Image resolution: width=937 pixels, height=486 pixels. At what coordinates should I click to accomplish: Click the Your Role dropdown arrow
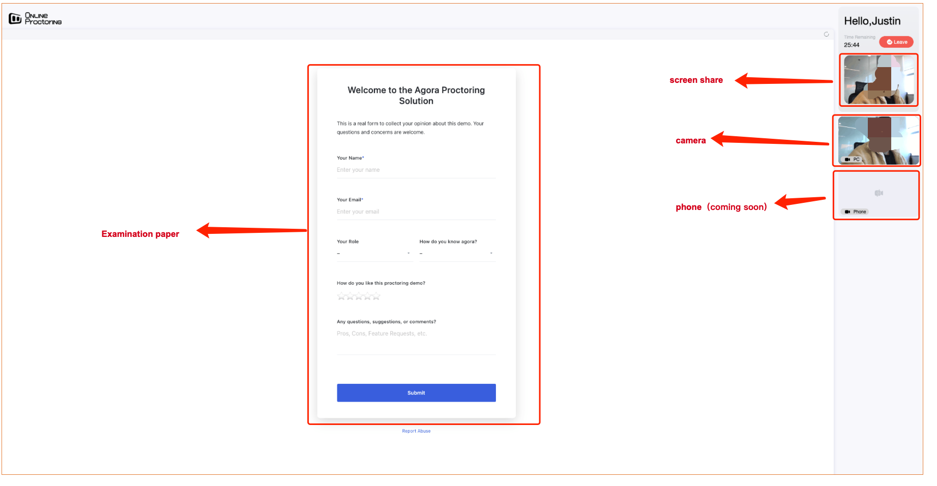(x=408, y=253)
